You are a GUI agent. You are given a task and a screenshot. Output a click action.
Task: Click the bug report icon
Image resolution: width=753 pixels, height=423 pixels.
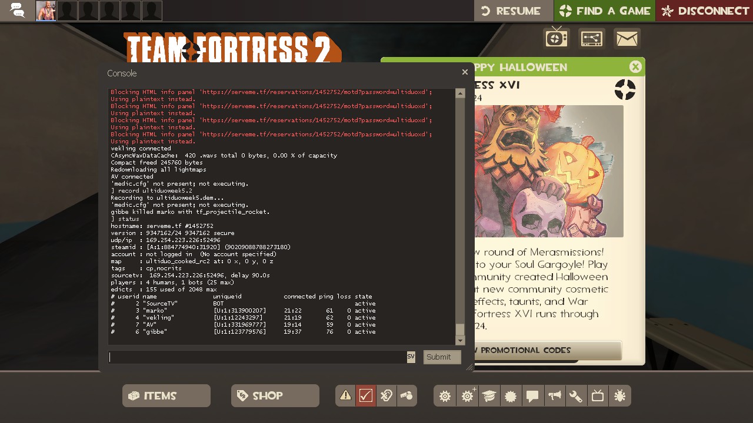[619, 396]
